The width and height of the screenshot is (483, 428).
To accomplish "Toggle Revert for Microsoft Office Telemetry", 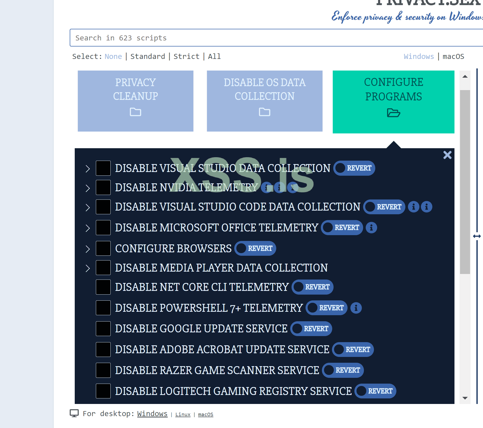I will 342,228.
